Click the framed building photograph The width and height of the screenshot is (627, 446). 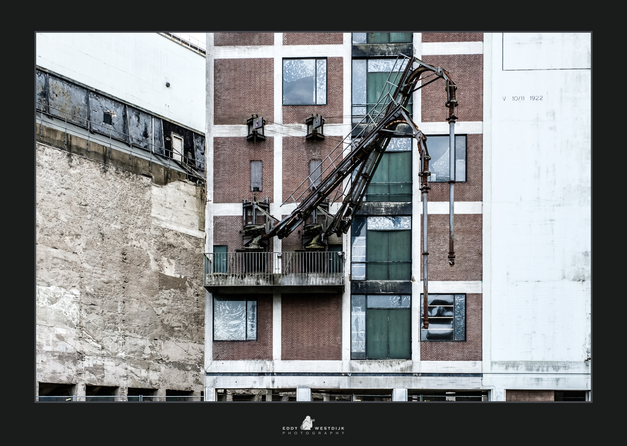click(x=313, y=217)
